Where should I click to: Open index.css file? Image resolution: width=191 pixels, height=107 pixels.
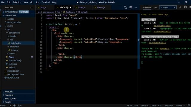click(x=13, y=64)
